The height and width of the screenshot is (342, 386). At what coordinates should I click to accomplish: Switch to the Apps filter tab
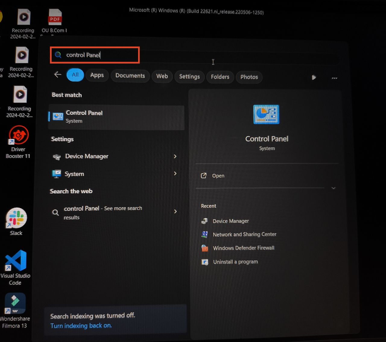click(x=97, y=75)
